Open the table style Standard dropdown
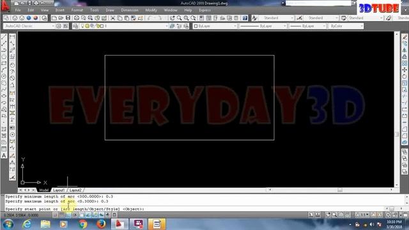The width and height of the screenshot is (409, 230). 366,18
